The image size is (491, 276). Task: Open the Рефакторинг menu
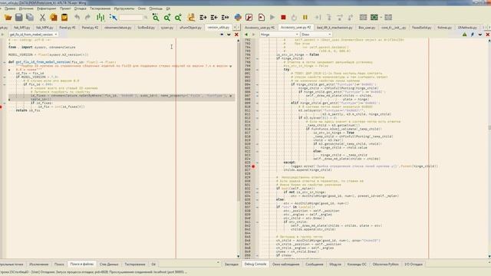pyautogui.click(x=46, y=8)
